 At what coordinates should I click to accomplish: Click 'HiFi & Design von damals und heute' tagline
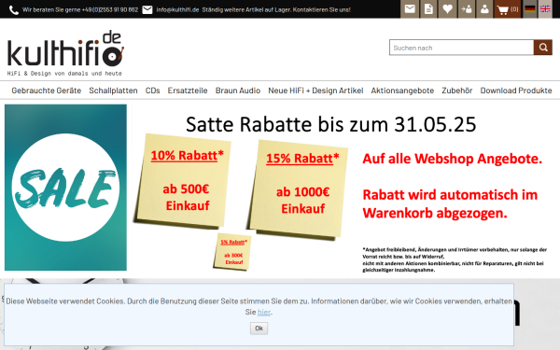(64, 73)
